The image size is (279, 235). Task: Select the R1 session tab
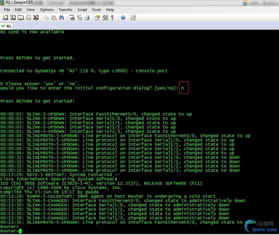click(7, 26)
